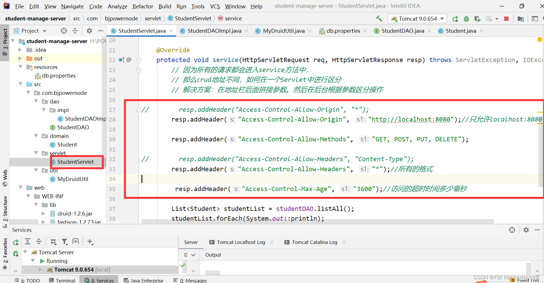The image size is (544, 283).
Task: Open Services panel settings gear
Action: (x=526, y=230)
